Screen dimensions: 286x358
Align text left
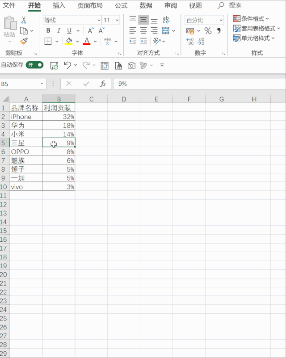click(133, 30)
